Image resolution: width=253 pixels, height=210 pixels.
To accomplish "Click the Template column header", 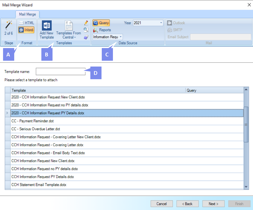I will [98, 90].
